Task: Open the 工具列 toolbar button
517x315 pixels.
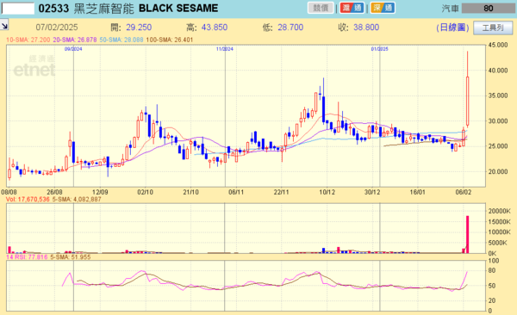Action: (x=493, y=28)
